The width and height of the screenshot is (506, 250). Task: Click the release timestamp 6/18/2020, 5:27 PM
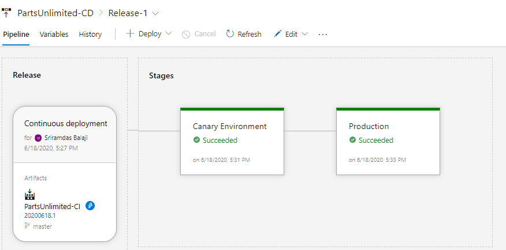(x=51, y=148)
